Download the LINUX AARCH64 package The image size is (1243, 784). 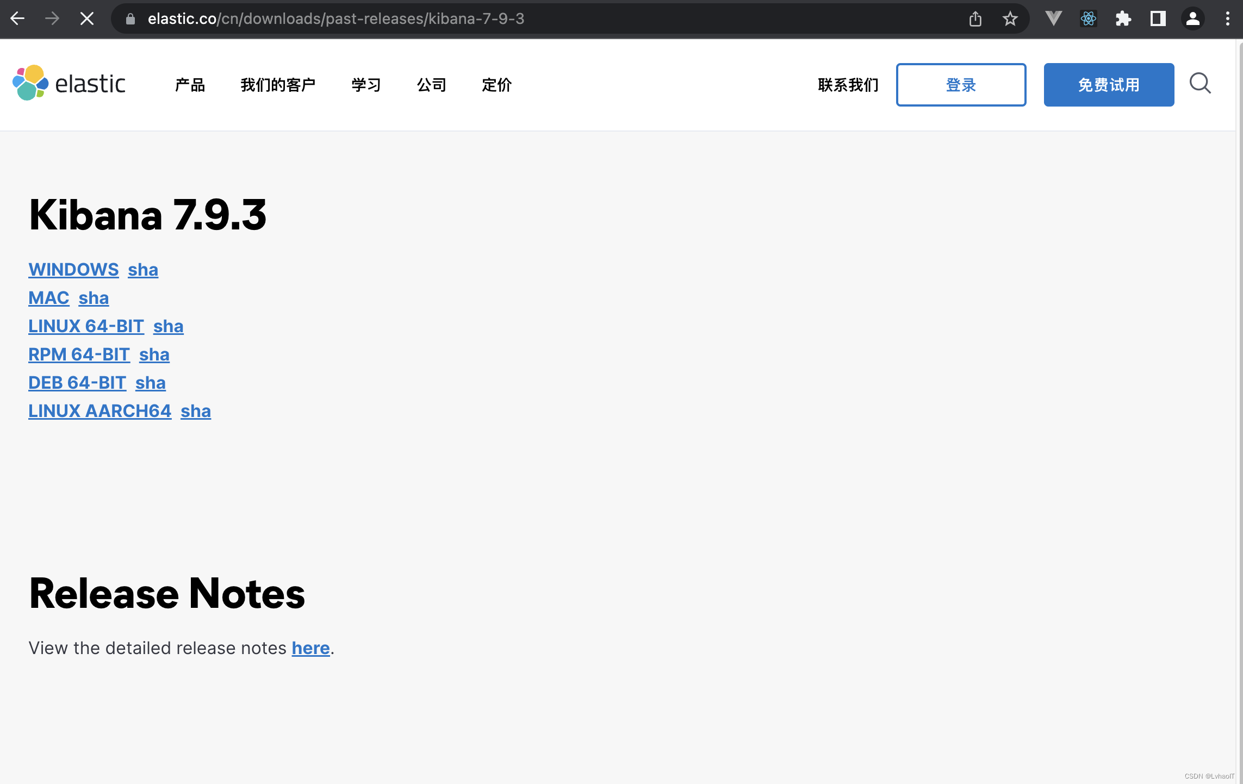click(100, 411)
